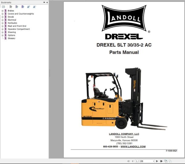Expand the Covers and Counterweights bookmark

point(2,14)
